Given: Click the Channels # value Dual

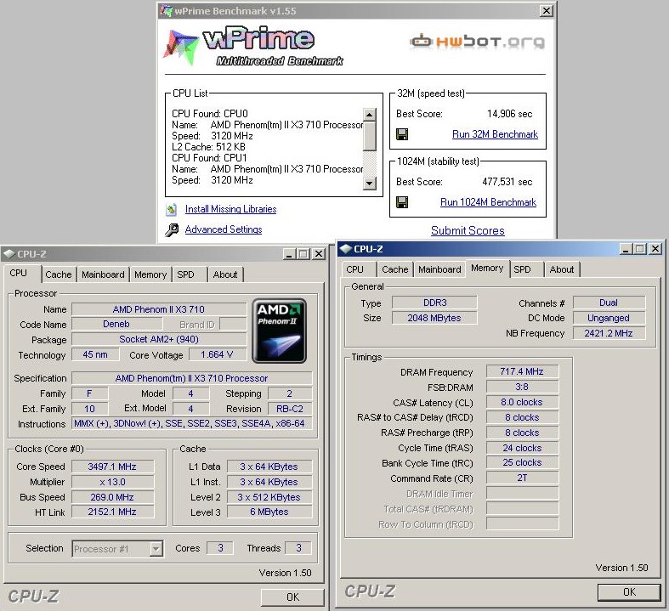Looking at the screenshot, I should point(609,303).
